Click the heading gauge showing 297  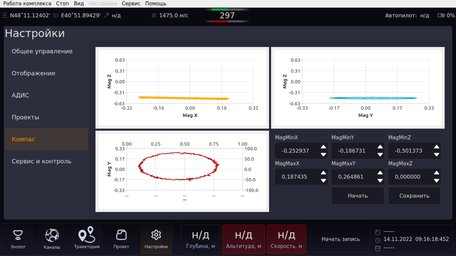pos(227,15)
